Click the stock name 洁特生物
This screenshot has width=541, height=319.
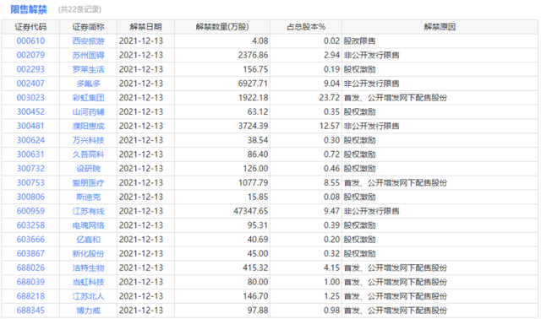[88, 268]
